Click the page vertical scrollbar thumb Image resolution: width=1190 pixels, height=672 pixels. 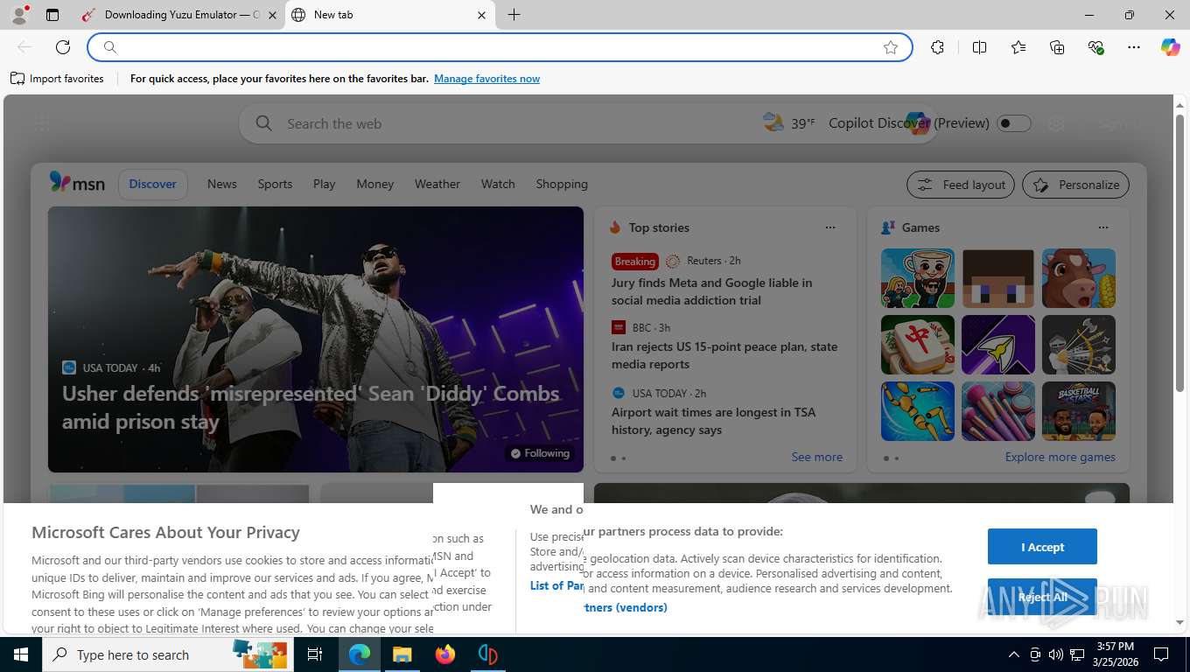tap(1179, 252)
